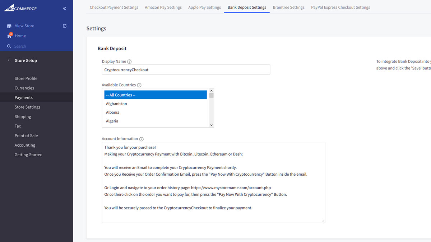Viewport: 431px width, 242px height.
Task: Click up arrow of countries list scrollbar
Action: pyautogui.click(x=212, y=91)
